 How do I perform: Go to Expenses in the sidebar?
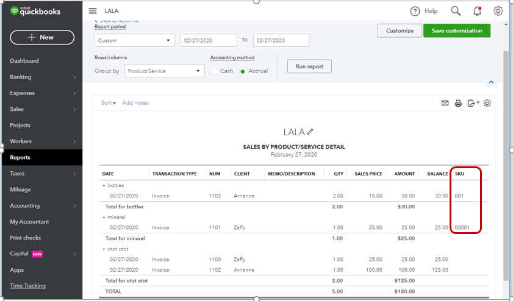click(23, 93)
